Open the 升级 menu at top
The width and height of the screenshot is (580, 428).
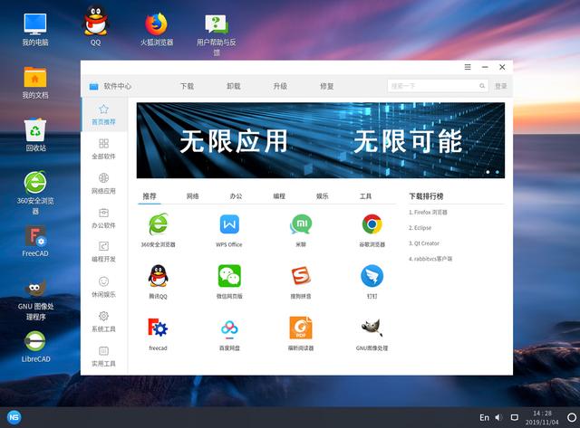click(x=280, y=86)
